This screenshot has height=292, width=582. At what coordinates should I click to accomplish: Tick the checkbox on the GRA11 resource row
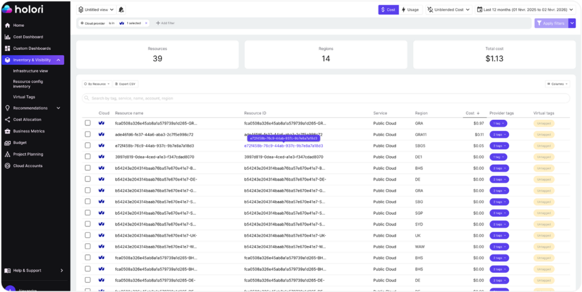click(x=88, y=135)
